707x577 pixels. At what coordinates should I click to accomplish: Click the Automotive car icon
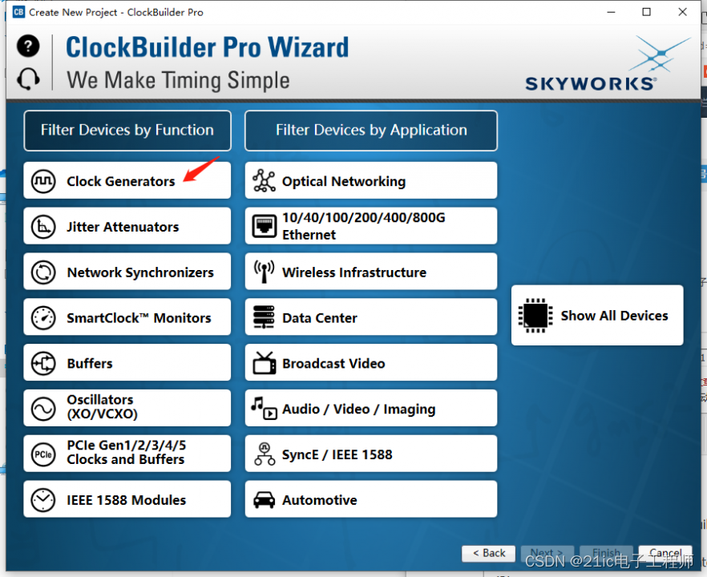(265, 500)
